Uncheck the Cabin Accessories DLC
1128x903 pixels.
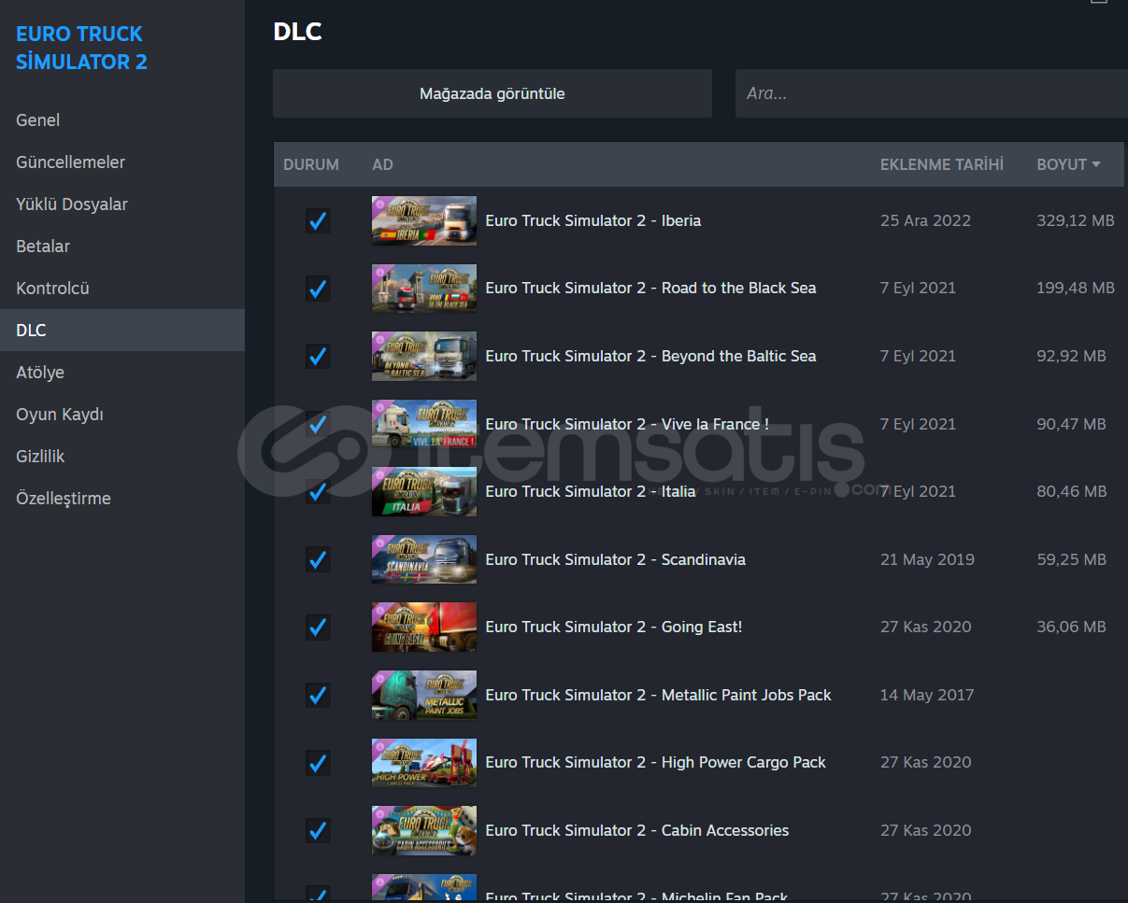[318, 830]
